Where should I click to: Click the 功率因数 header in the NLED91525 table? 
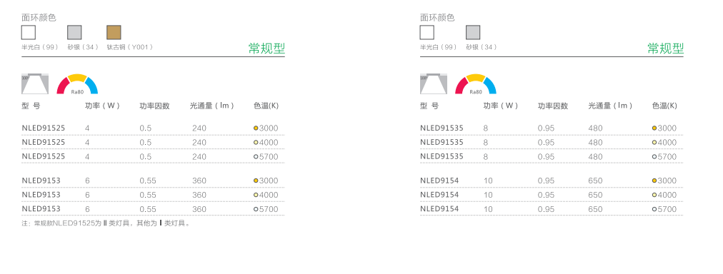(154, 106)
